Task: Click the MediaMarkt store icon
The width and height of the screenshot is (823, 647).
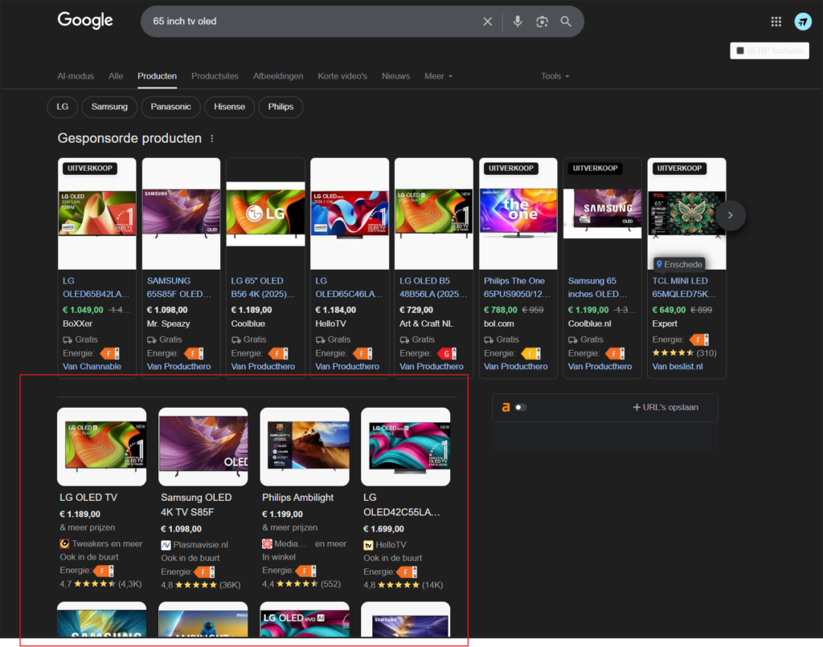Action: (x=267, y=543)
